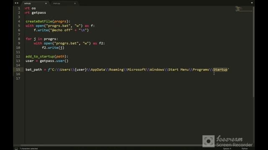
Task: Click the word 'getpass' on line 2
Action: (x=39, y=12)
